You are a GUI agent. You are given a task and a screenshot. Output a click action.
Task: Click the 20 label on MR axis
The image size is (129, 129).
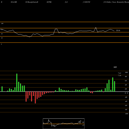[126, 89]
